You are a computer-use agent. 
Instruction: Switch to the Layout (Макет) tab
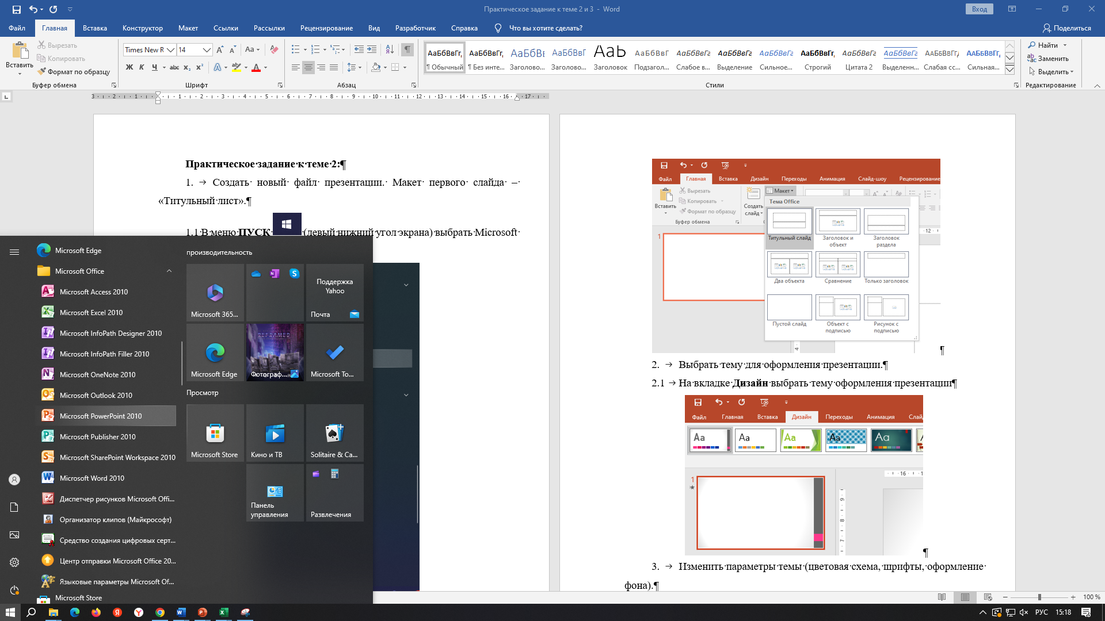pos(188,28)
